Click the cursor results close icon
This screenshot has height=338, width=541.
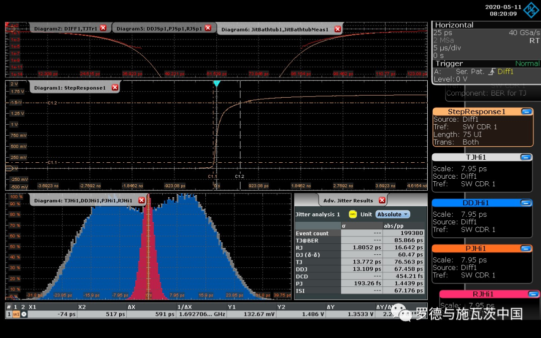click(x=24, y=314)
